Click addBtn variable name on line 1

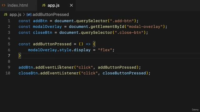pos(40,21)
